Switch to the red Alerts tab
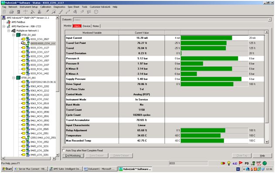This screenshot has width=275, height=173. tap(77, 26)
